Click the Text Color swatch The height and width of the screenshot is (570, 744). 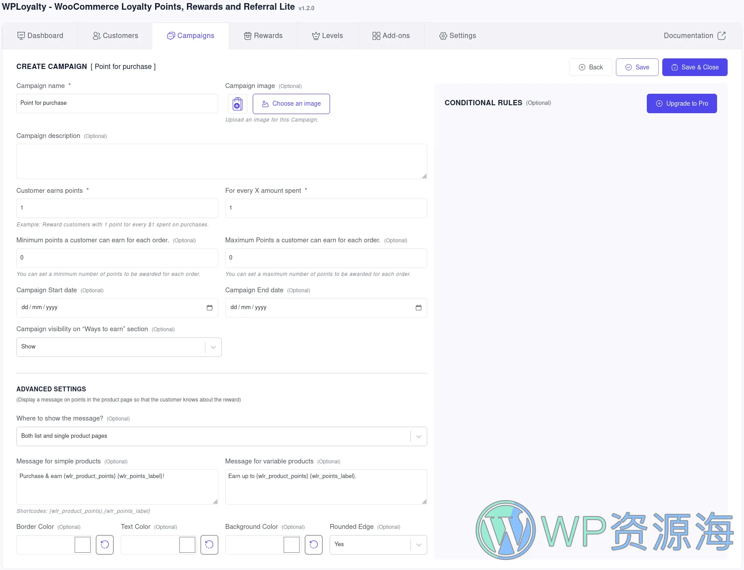pyautogui.click(x=187, y=545)
